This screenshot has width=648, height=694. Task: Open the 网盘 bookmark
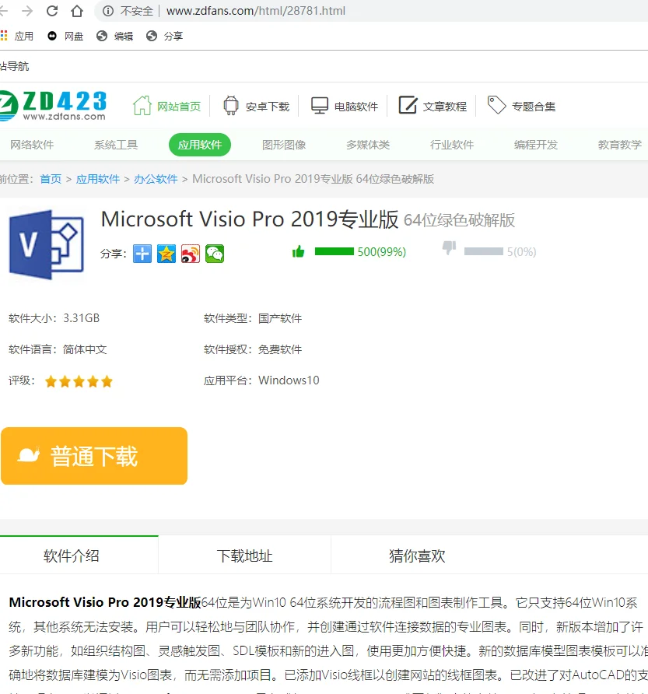point(65,36)
